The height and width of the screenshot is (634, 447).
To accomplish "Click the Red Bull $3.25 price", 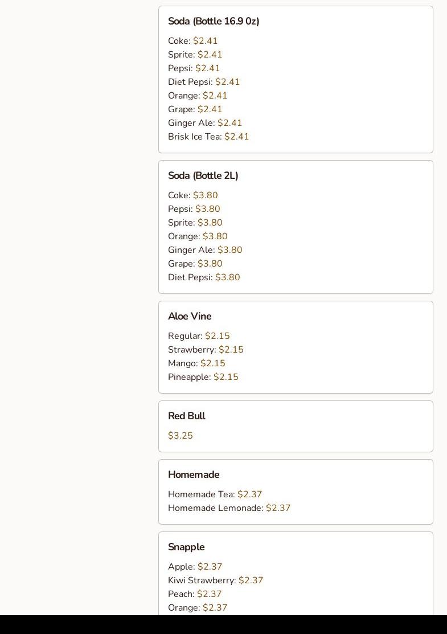I will coord(180,436).
